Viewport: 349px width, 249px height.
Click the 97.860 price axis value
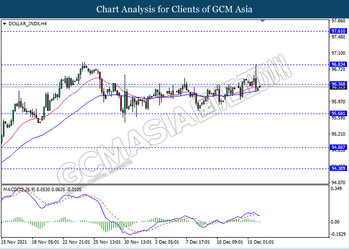pos(338,21)
